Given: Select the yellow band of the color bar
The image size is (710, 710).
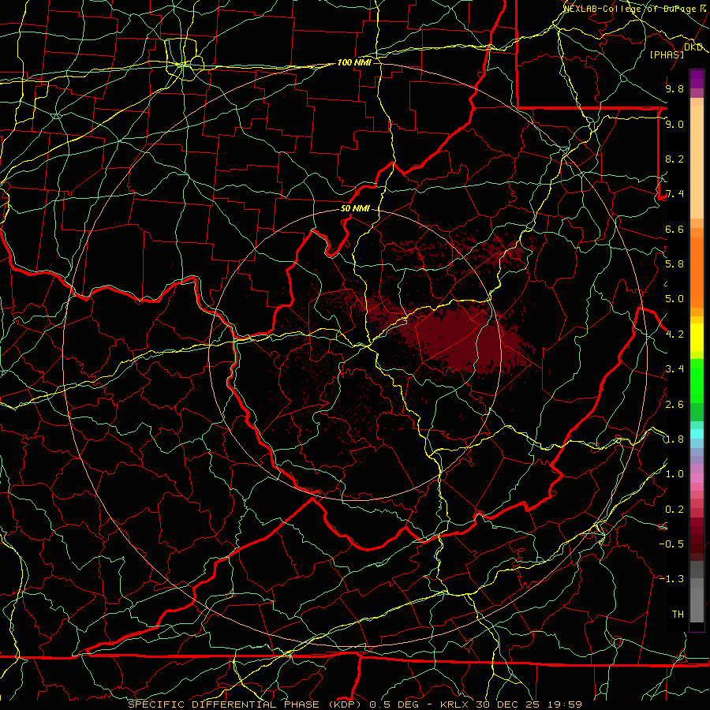Looking at the screenshot, I should 697,338.
